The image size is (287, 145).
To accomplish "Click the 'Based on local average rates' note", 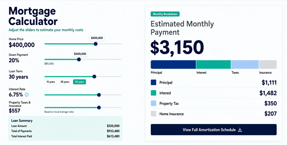I will click(x=59, y=112).
